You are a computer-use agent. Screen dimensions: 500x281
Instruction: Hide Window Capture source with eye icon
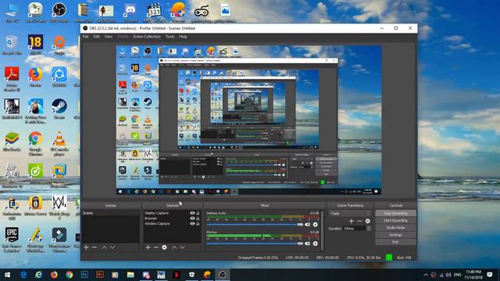coord(192,224)
